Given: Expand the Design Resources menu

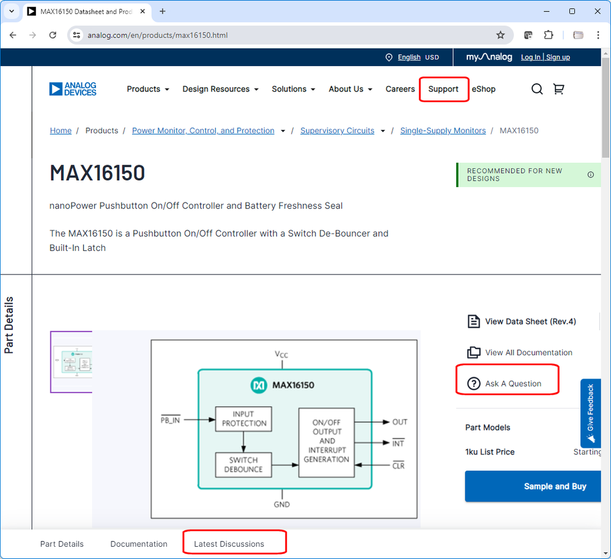Looking at the screenshot, I should [x=220, y=89].
